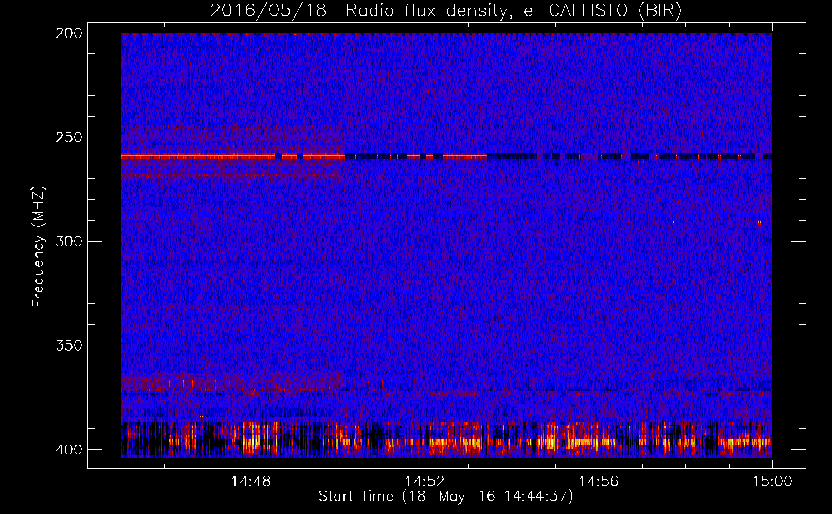The image size is (832, 514).
Task: Click the "Frequency (MHZ)" axis label
Action: [x=39, y=247]
